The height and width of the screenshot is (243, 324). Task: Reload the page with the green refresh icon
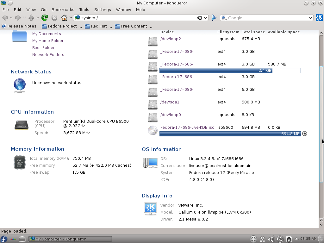pos(44,18)
